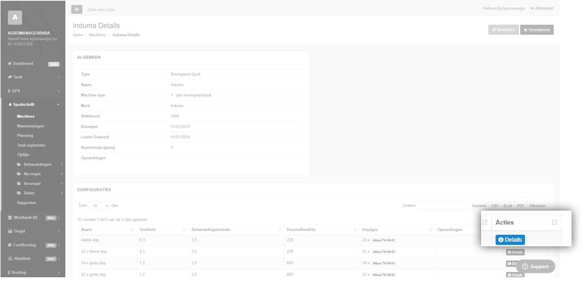Open Waarnemingen in the sidebar
This screenshot has height=281, width=585.
pos(30,126)
